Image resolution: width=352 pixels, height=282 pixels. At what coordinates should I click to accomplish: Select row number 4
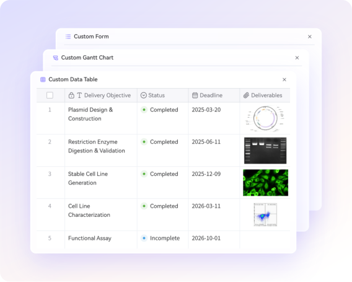(x=50, y=206)
